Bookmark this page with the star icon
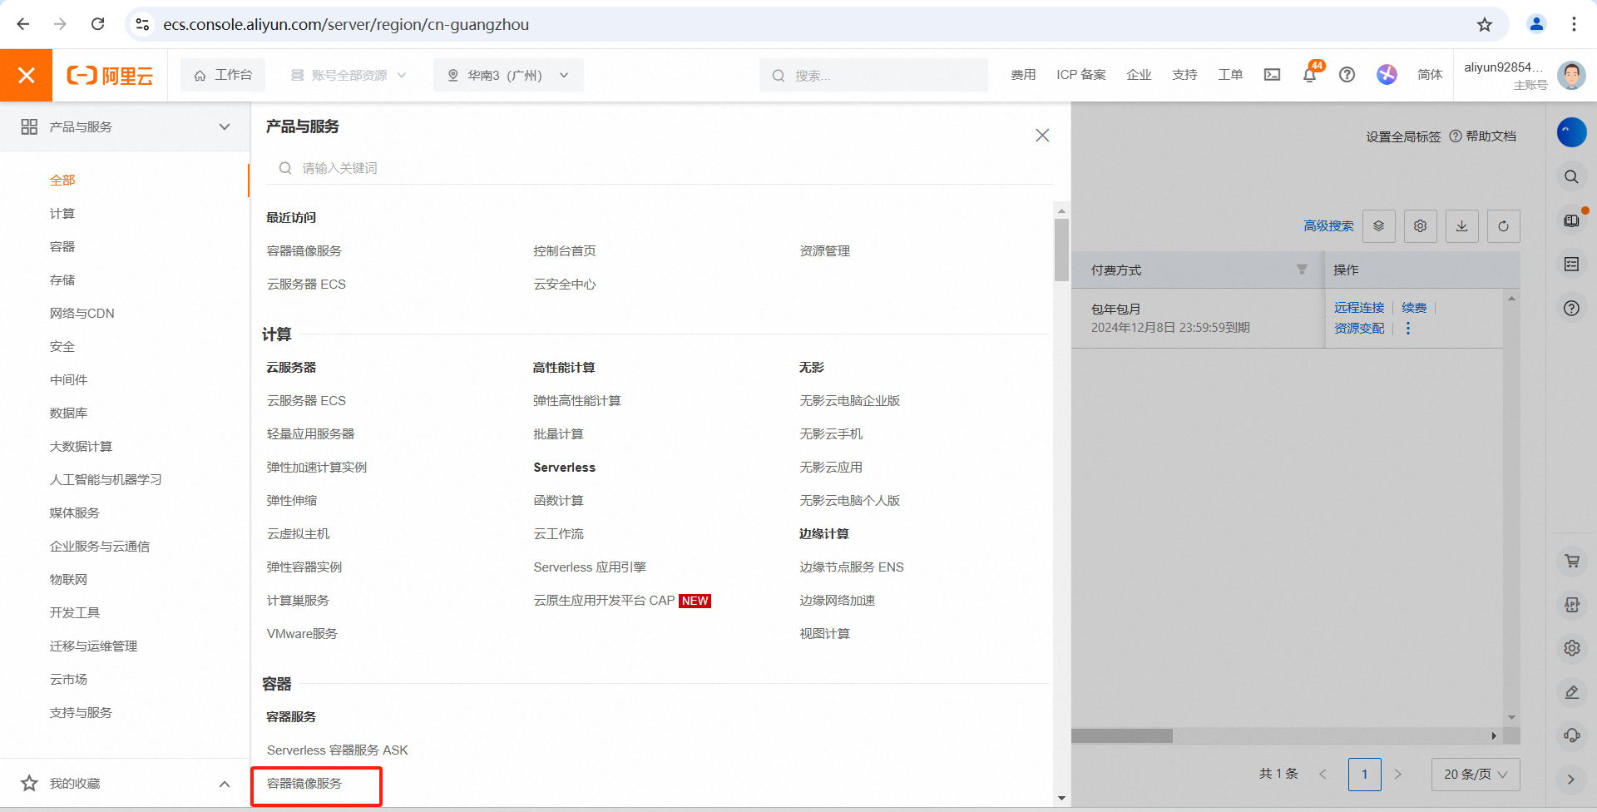 click(1485, 24)
